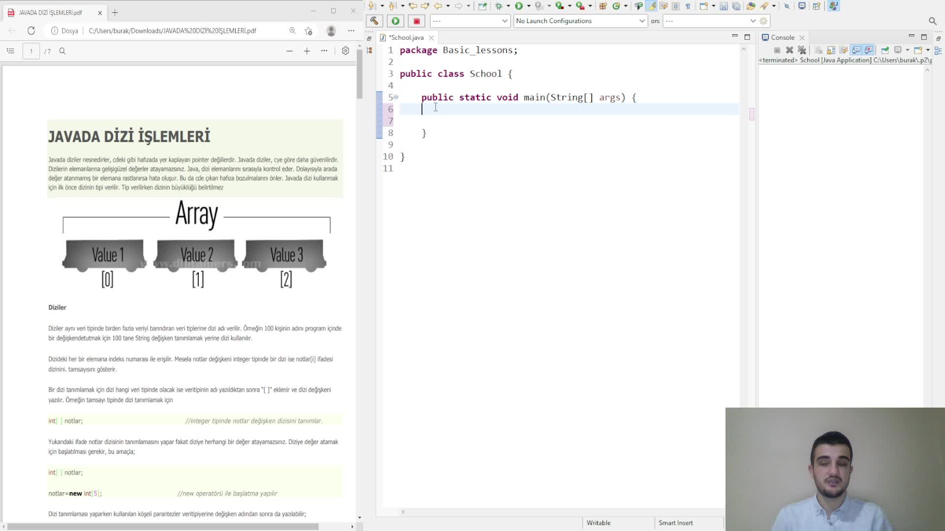Click the Save disk icon in toolbar
Image resolution: width=945 pixels, height=531 pixels.
pos(724,6)
